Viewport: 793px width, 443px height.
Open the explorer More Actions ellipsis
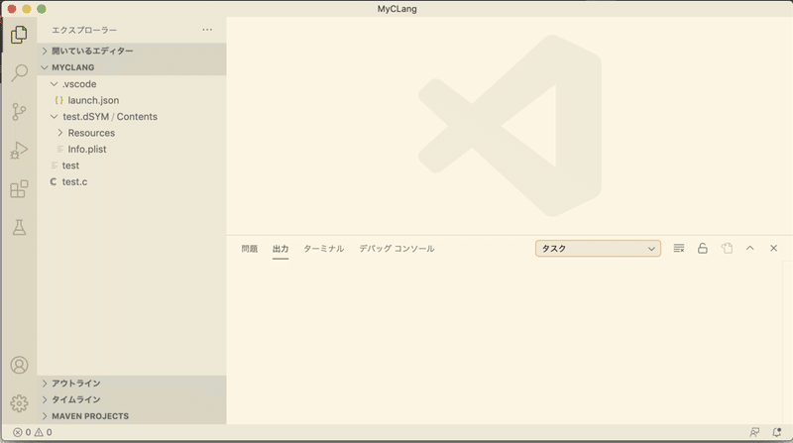click(x=207, y=30)
